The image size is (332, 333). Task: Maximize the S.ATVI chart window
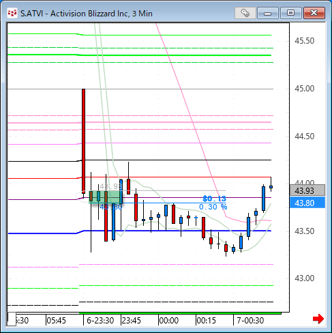[x=290, y=13]
